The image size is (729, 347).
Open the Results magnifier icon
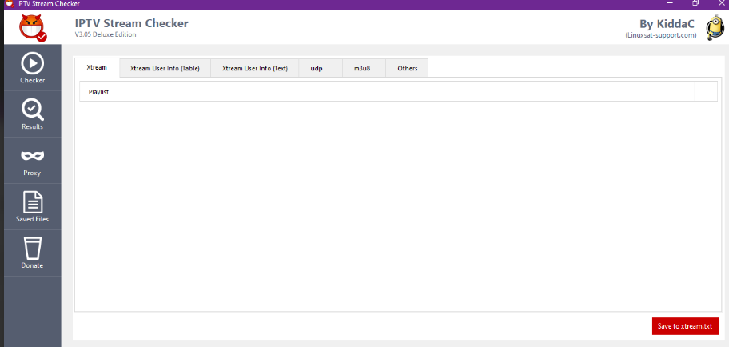(32, 114)
